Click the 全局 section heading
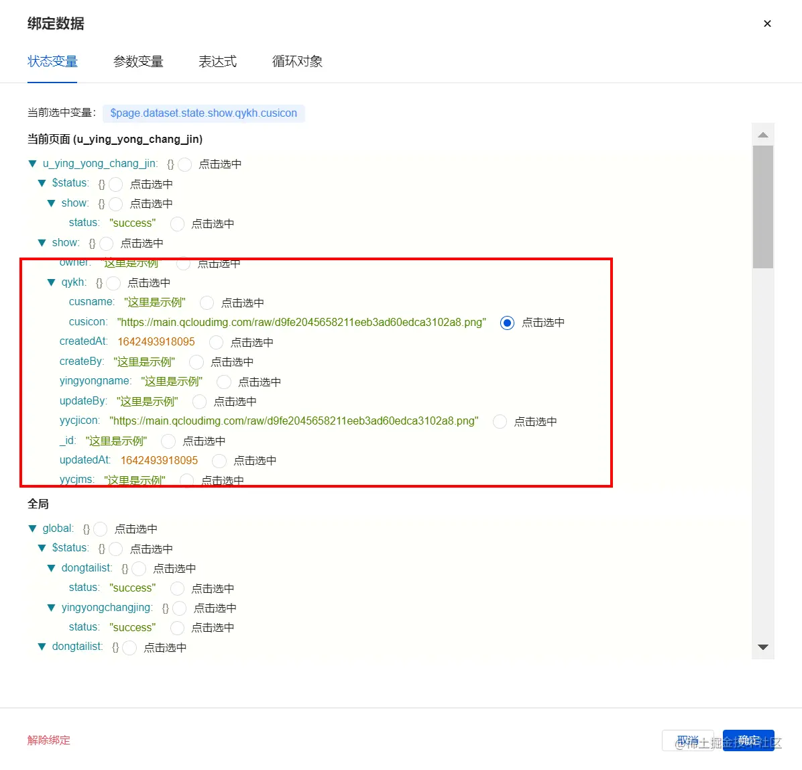This screenshot has height=770, width=802. (38, 504)
